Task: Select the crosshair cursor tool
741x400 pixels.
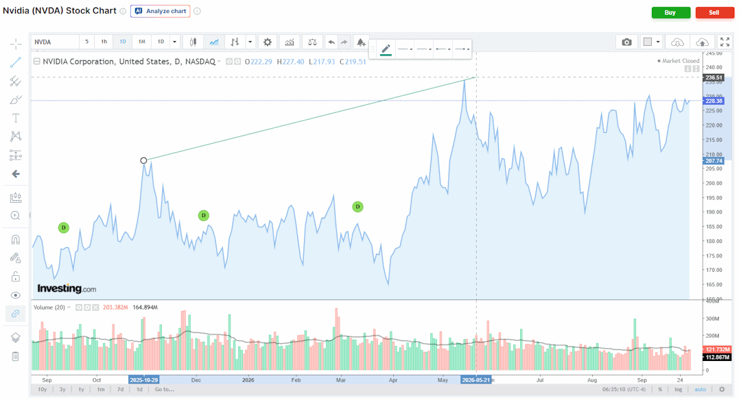Action: pos(16,45)
